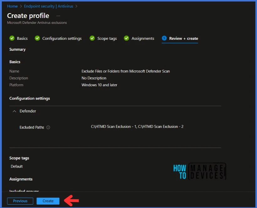Image resolution: width=257 pixels, height=208 pixels.
Task: Click 'Microsoft Defender Antivirus exclusions' subtitle
Action: [37, 23]
